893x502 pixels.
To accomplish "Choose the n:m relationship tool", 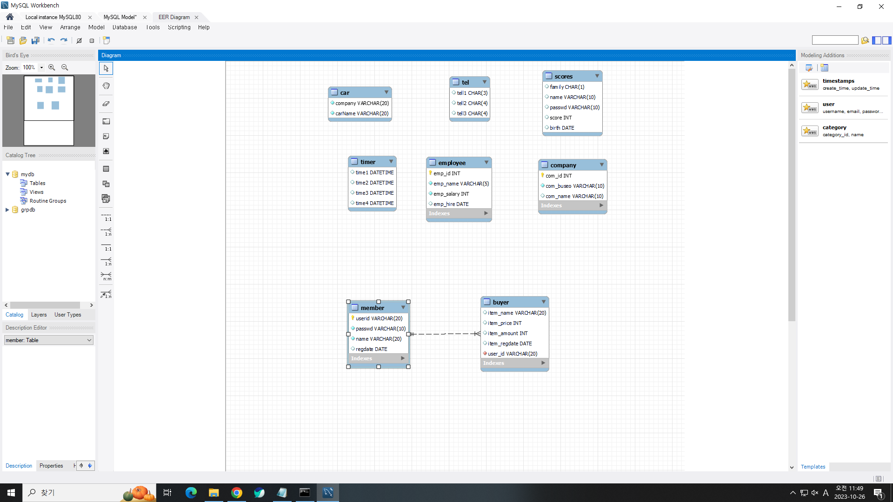I will [106, 277].
